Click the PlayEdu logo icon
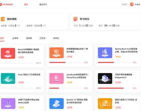Viewport: 141px width, 111px height. pyautogui.click(x=1, y=5)
